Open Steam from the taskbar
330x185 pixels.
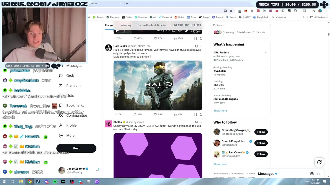[38, 182]
